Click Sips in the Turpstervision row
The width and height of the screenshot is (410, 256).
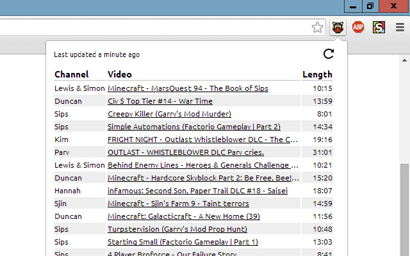pos(61,229)
